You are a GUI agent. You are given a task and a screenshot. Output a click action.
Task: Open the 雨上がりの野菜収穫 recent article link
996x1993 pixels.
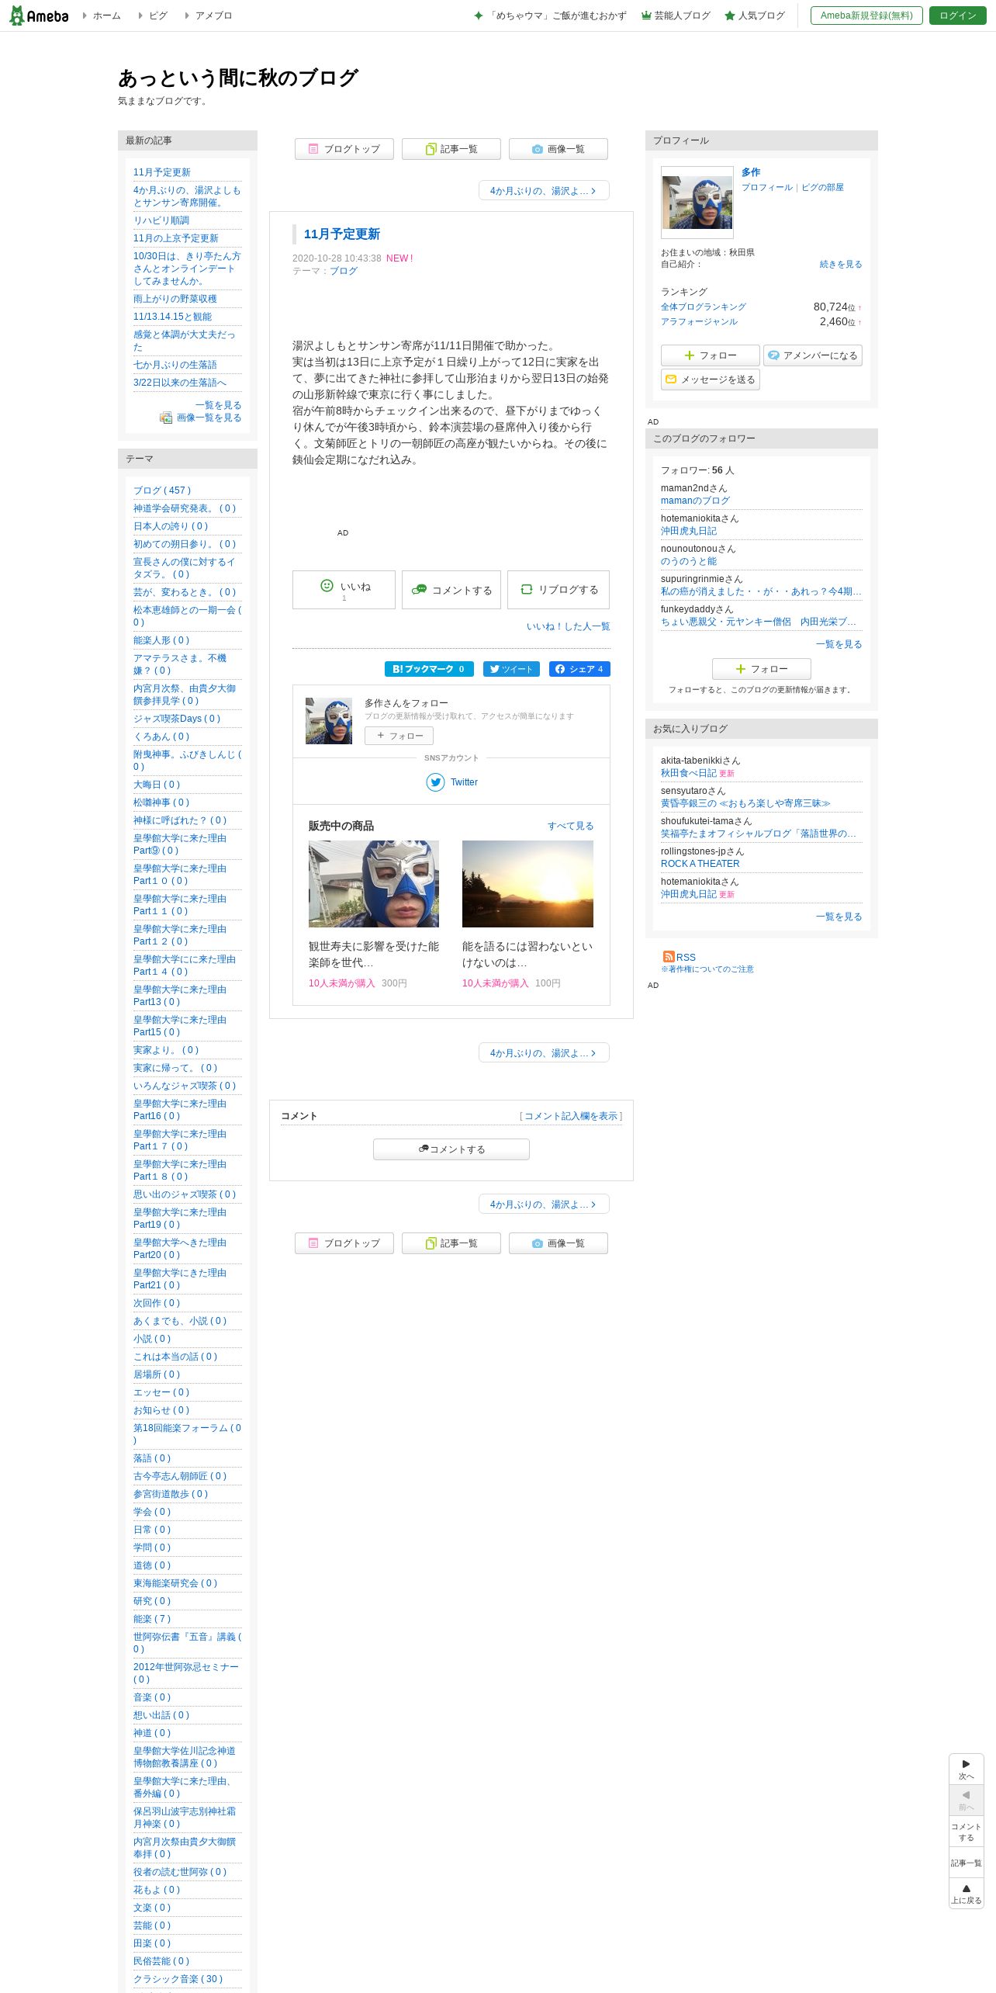[175, 299]
